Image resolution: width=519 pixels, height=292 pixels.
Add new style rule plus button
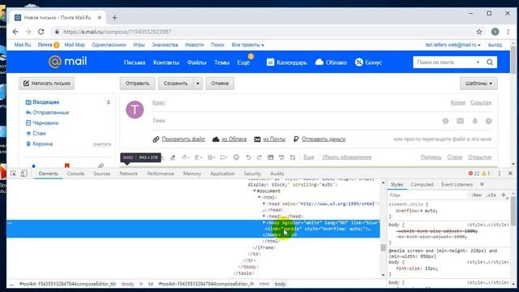[x=504, y=195]
